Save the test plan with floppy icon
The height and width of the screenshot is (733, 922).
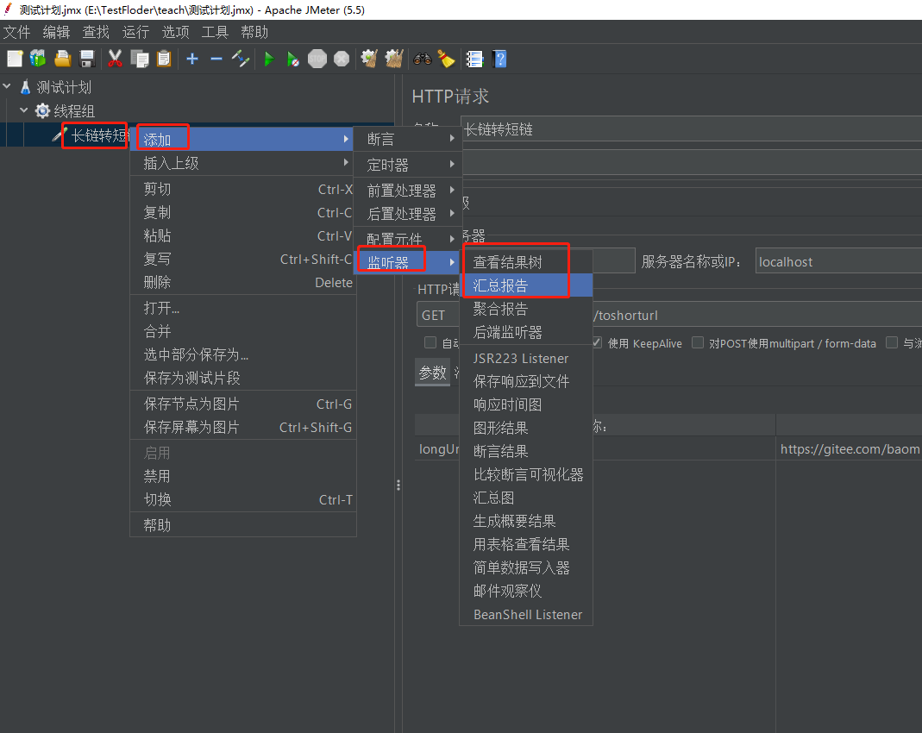point(87,59)
